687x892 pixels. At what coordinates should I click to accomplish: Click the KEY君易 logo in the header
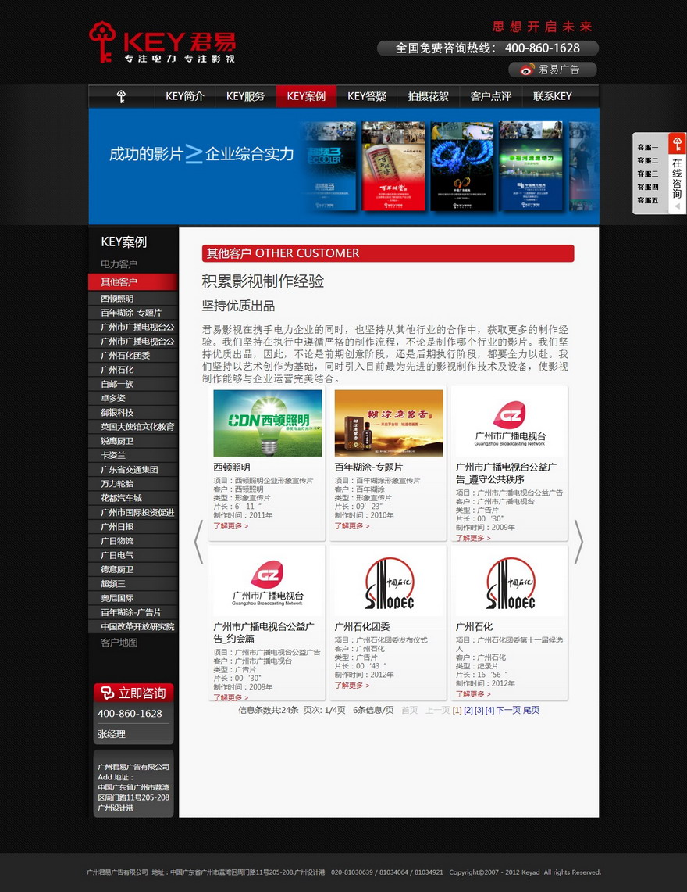[162, 42]
